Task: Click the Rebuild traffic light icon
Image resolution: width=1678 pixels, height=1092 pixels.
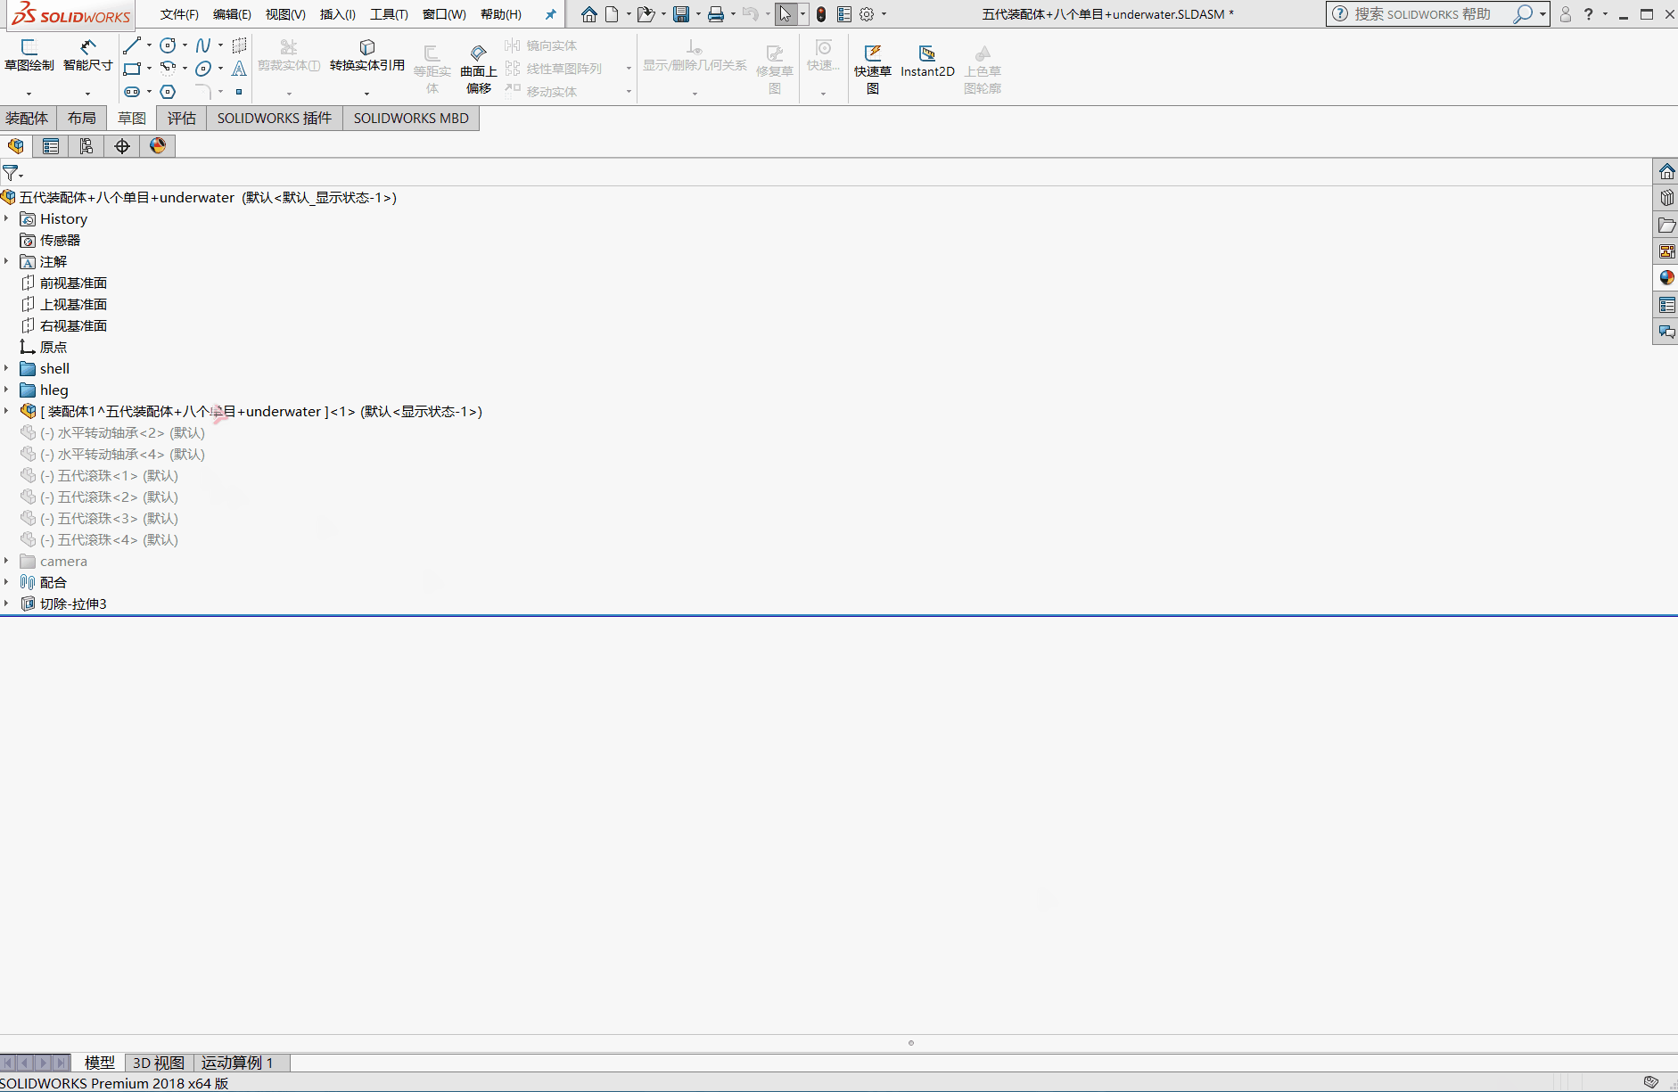Action: (x=821, y=14)
